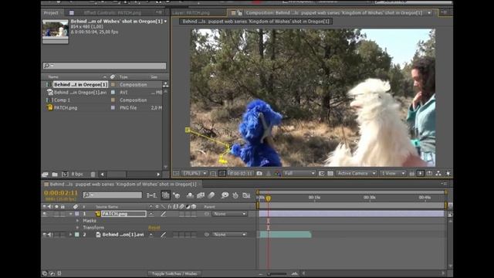Click the Toggle Switches / Modes button
The height and width of the screenshot is (278, 494).
click(174, 273)
